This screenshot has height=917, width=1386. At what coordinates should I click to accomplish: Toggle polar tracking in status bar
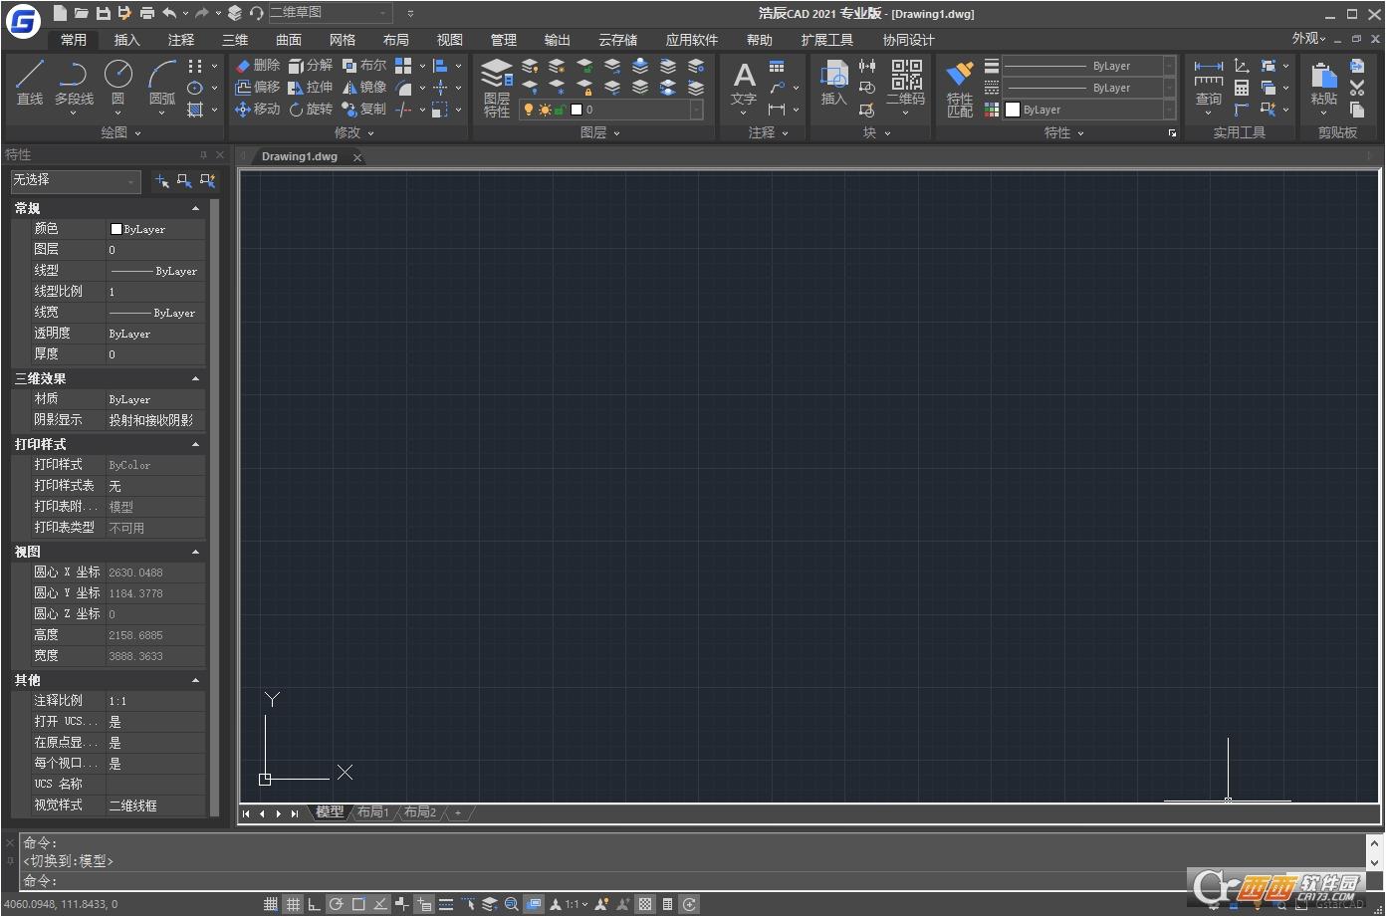coord(337,904)
